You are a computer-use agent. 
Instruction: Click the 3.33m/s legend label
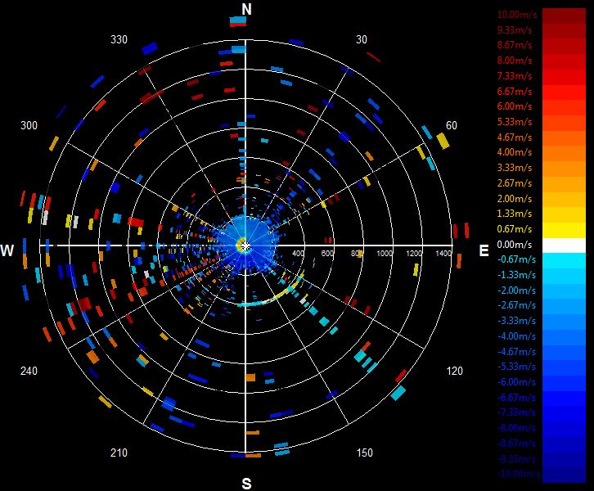pyautogui.click(x=515, y=168)
